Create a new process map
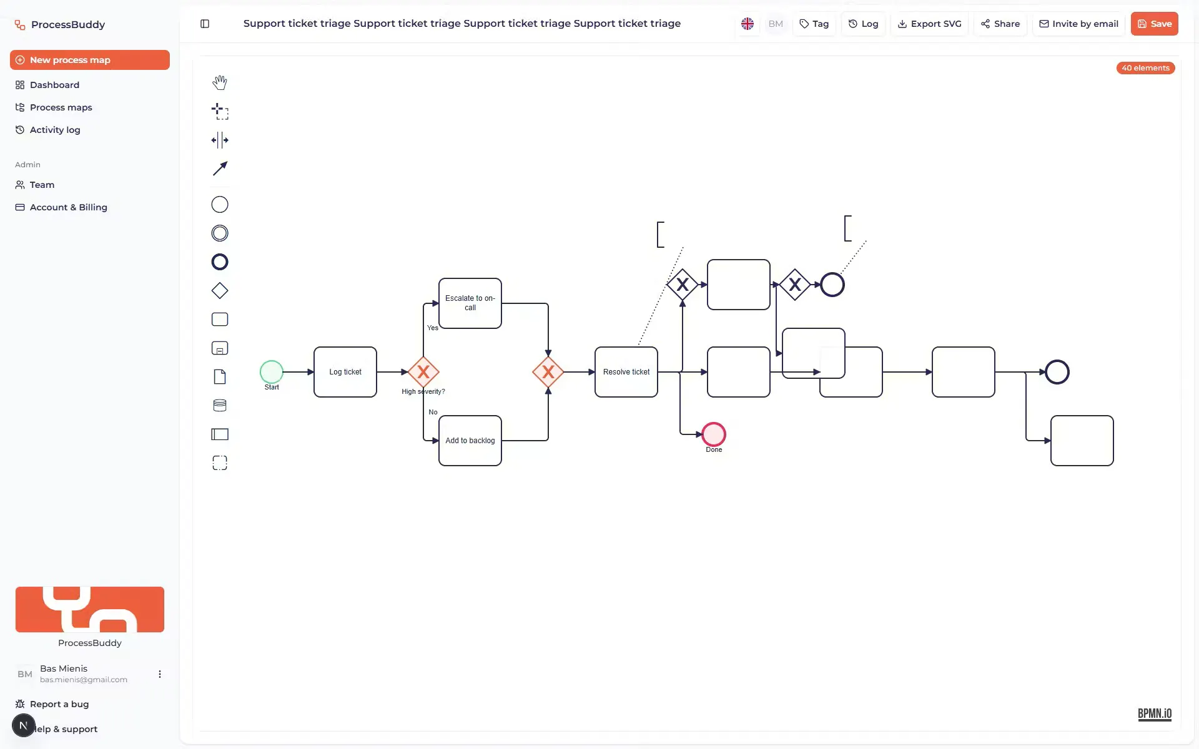1199x749 pixels. 90,60
